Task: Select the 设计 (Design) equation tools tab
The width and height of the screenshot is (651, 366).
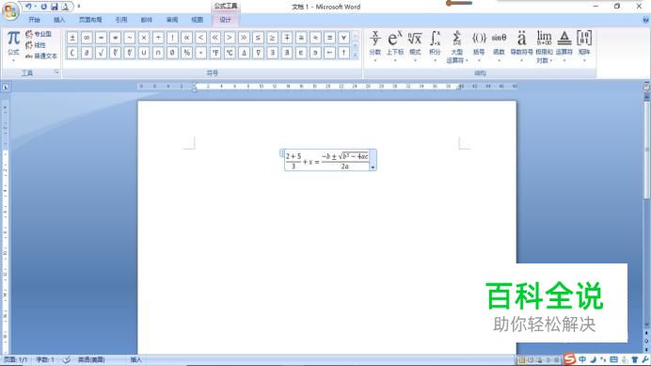Action: (226, 20)
